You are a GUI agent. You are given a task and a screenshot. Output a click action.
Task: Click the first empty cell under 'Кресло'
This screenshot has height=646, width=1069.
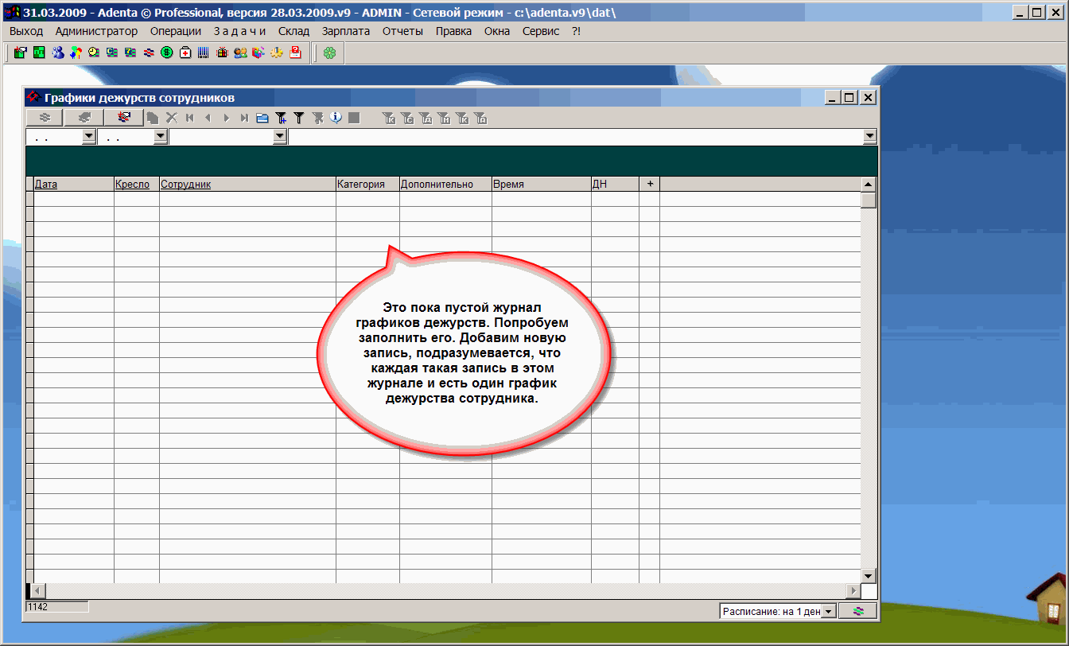pos(137,199)
